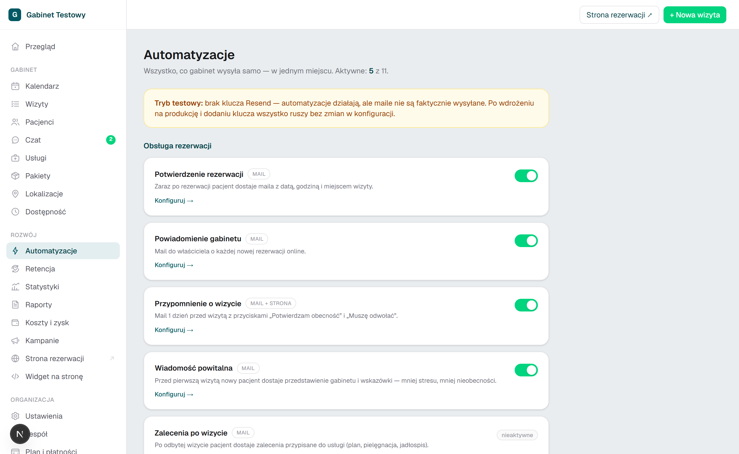
Task: Click the nieaktywne badge on Zalecenia po wizycie
Action: click(517, 435)
